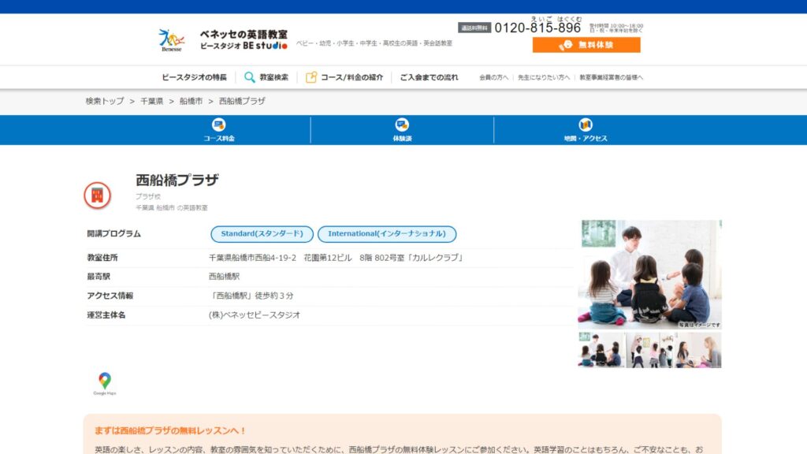This screenshot has height=454, width=807.
Task: Click the large classroom photo
Action: [x=649, y=274]
